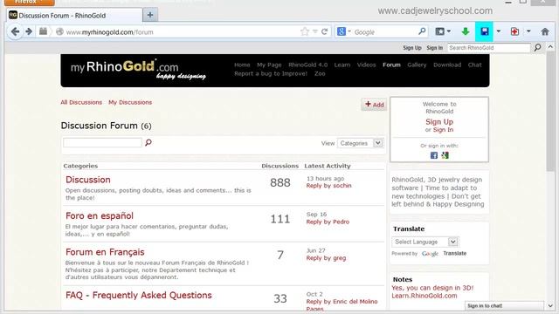Click the RhinoGold site search magnifier
This screenshot has height=314, width=559.
click(x=537, y=47)
